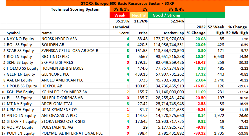This screenshot has width=249, height=136.
Task: Click the 'GLEN LN Equity' symbol cell
Action: pyautogui.click(x=23, y=74)
